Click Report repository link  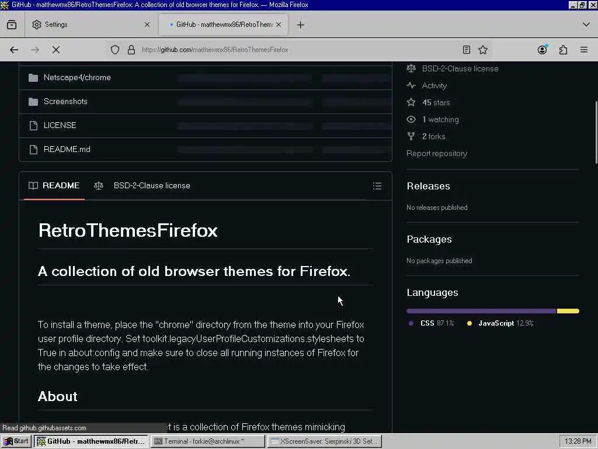pos(437,154)
